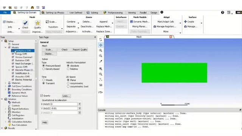Click the Materials flask tree icon
Viewport: 242px width, 136px height.
[x=9, y=83]
